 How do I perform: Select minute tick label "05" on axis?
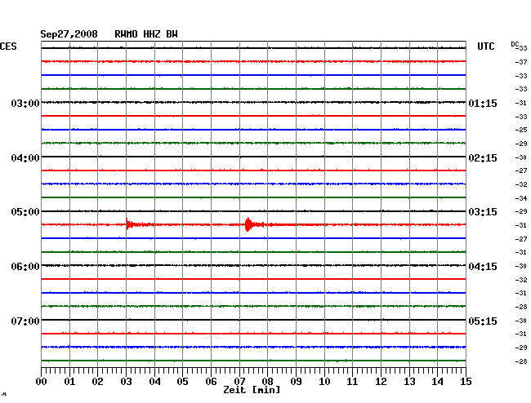click(x=182, y=381)
